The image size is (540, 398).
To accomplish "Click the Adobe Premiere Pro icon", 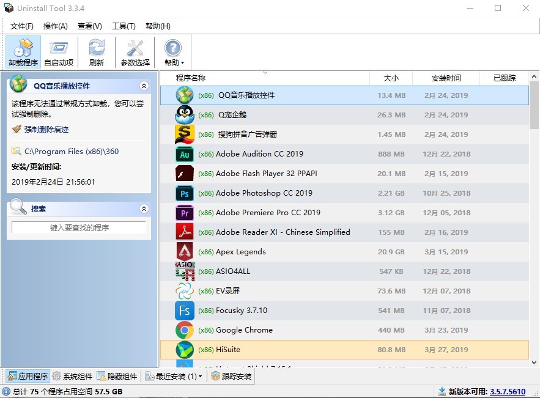I will pos(184,213).
